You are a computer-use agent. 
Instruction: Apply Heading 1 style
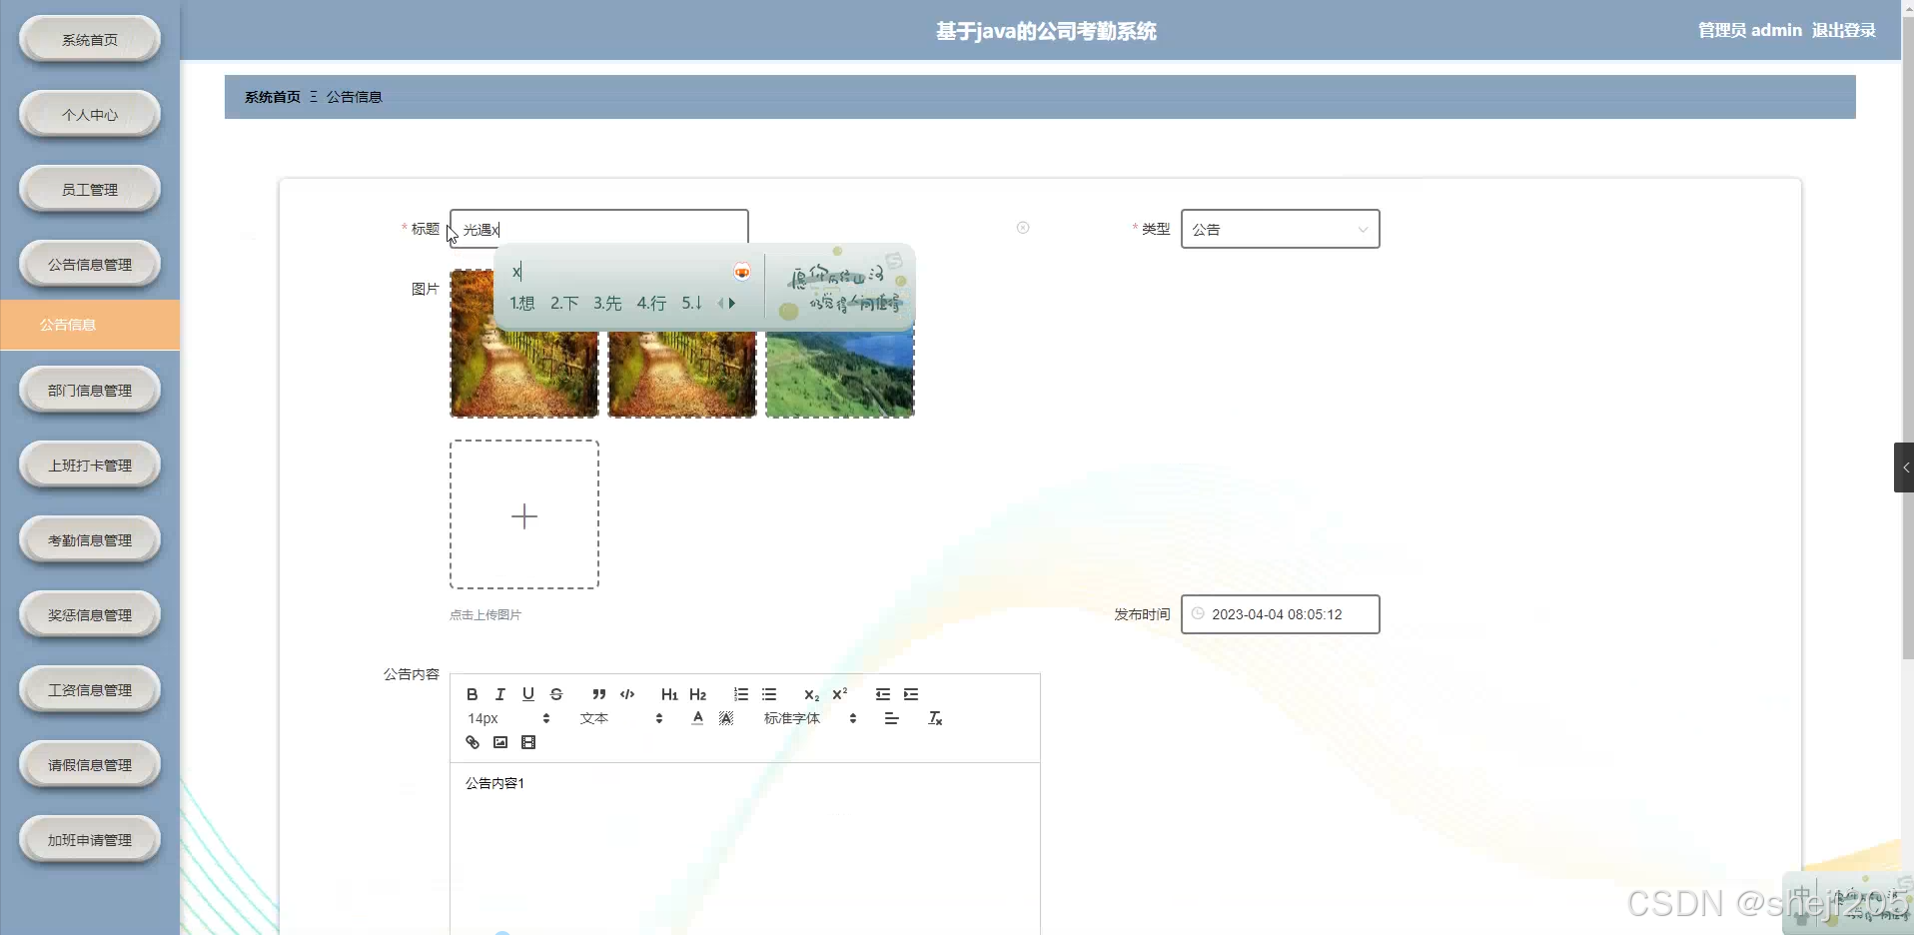[668, 694]
